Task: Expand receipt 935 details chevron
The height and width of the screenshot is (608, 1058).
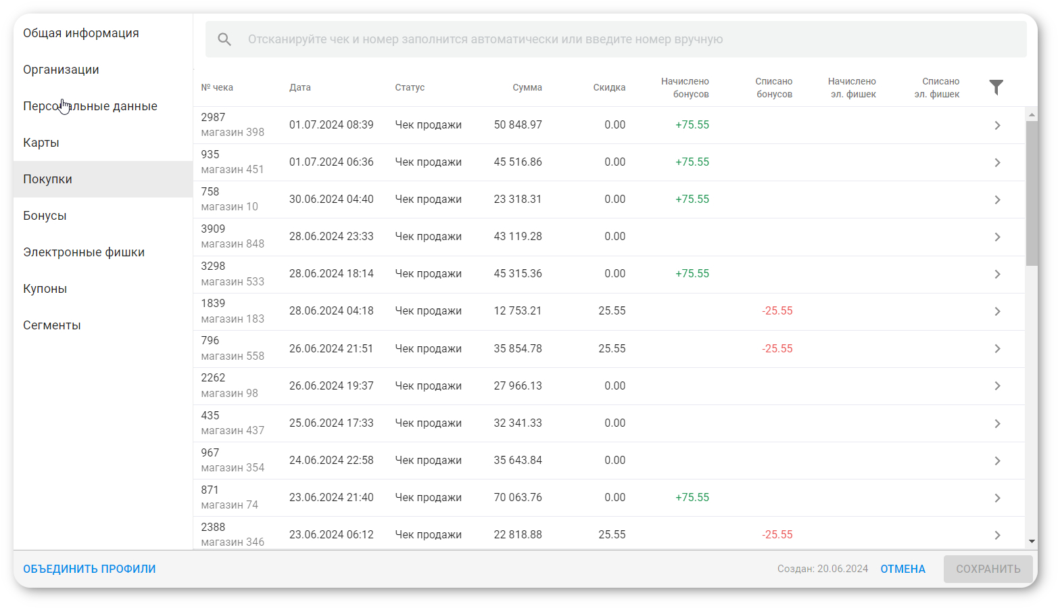Action: 997,162
